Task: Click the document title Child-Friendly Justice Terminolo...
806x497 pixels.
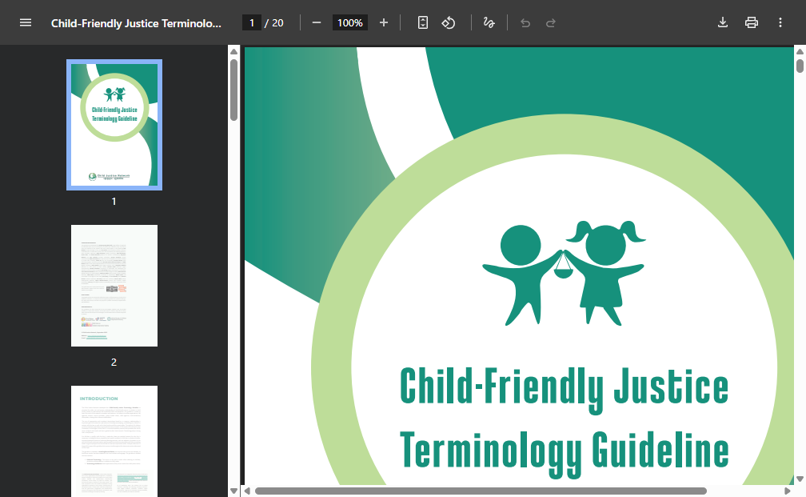Action: point(136,23)
